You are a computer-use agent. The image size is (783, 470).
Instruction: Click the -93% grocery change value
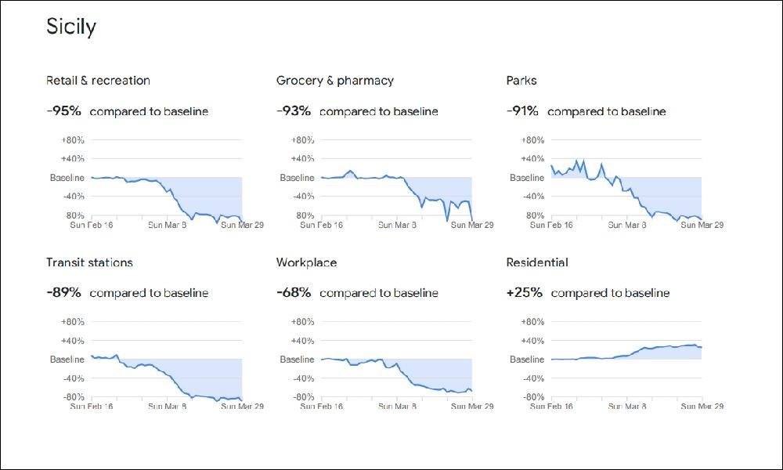pyautogui.click(x=294, y=111)
